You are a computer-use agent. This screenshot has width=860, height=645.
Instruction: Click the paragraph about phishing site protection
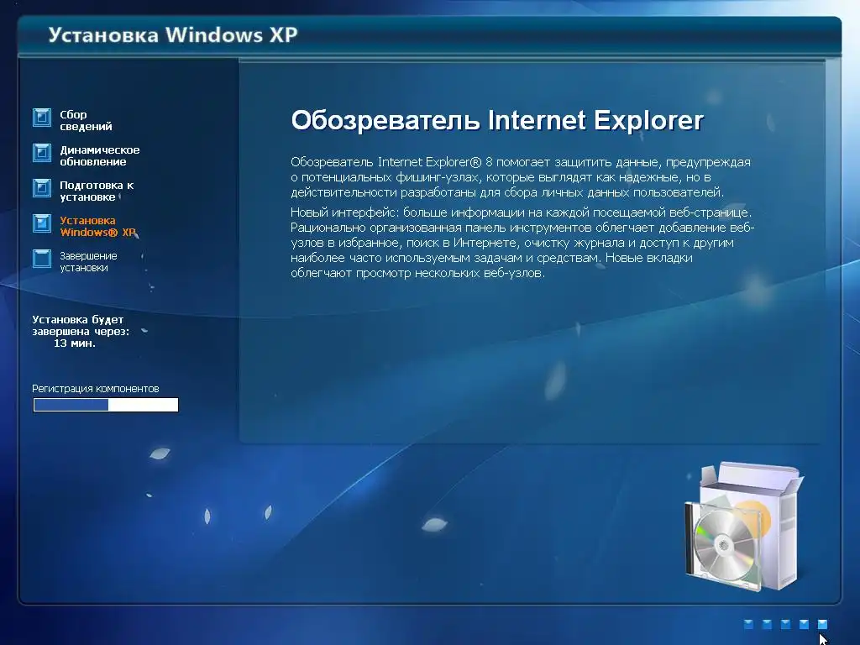click(521, 177)
